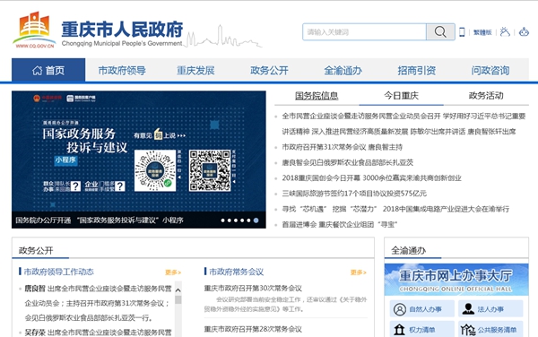
Task: Open news 三峡国际旅游节签约17个项目
Action: pyautogui.click(x=354, y=194)
